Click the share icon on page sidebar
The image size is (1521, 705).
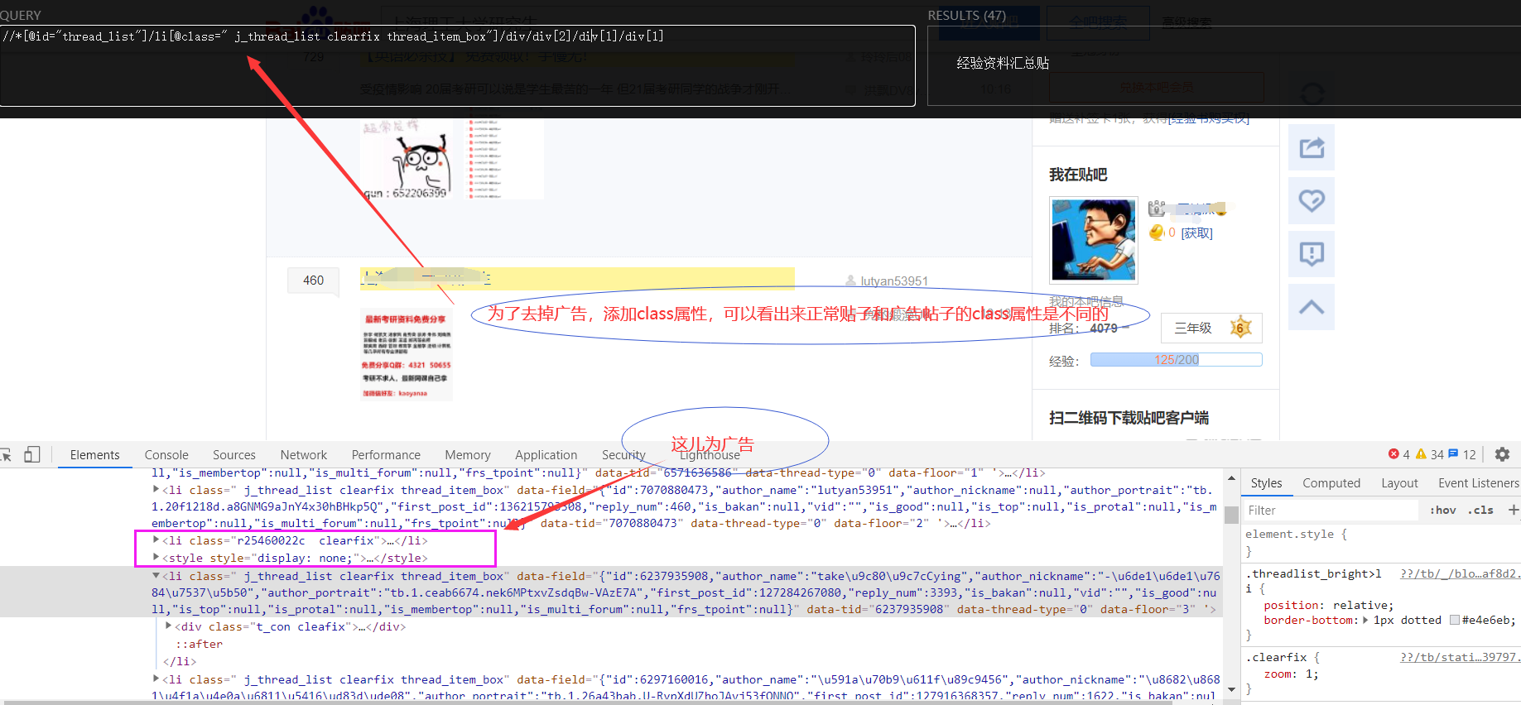point(1312,148)
